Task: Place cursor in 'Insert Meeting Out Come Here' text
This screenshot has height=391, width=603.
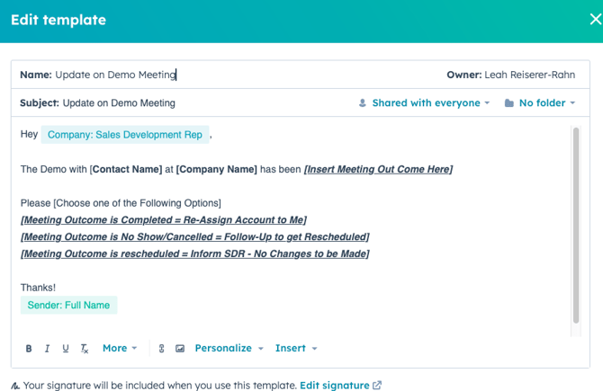Action: [378, 169]
